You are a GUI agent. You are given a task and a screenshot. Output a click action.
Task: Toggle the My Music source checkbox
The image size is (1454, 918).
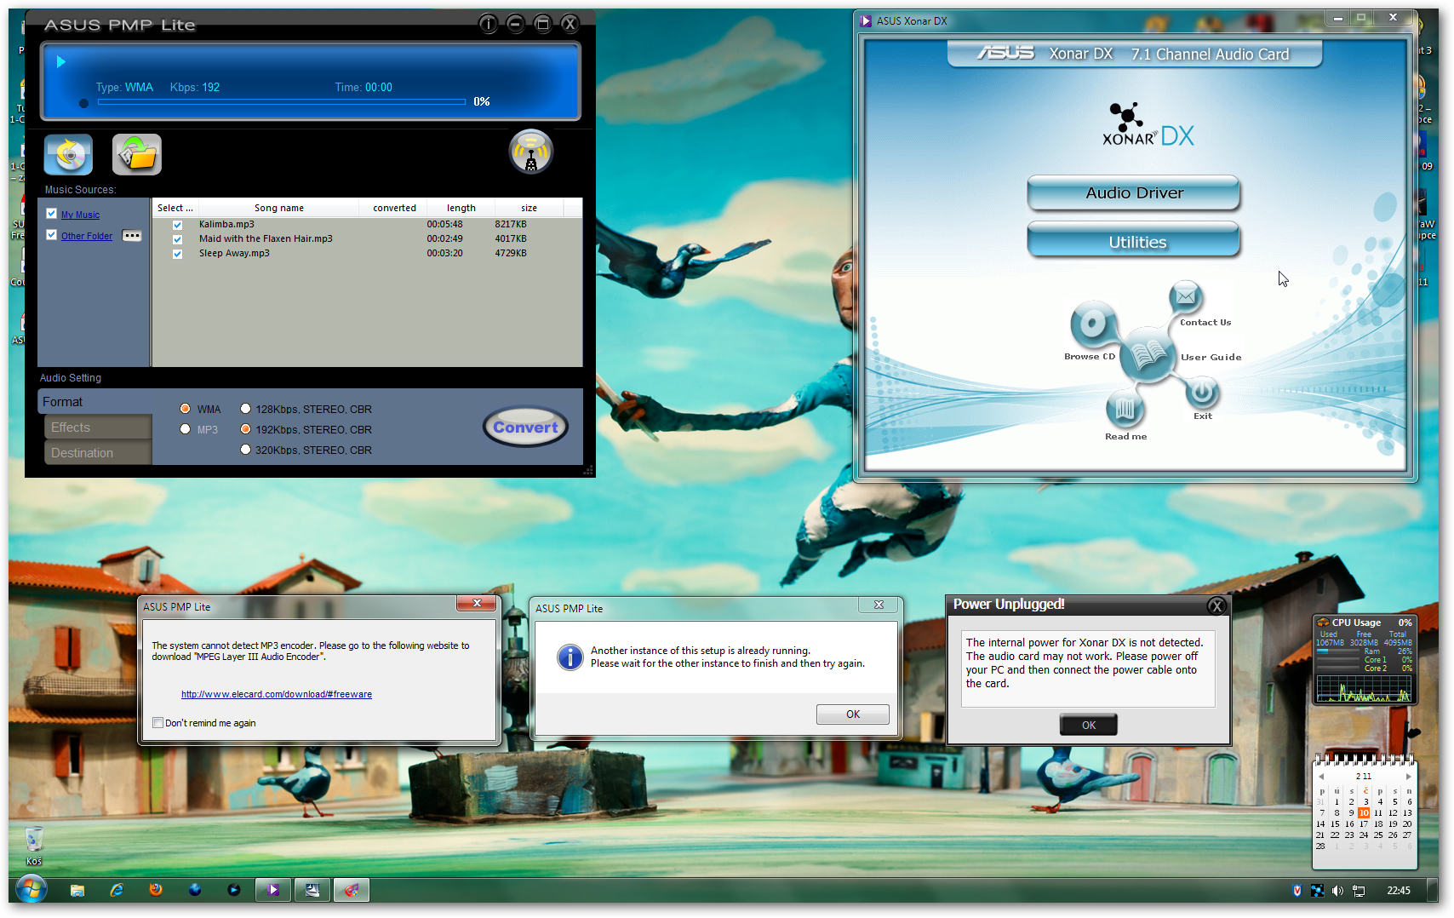click(x=52, y=214)
